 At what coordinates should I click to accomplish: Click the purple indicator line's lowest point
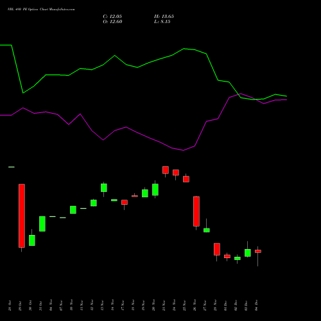pyautogui.click(x=184, y=150)
